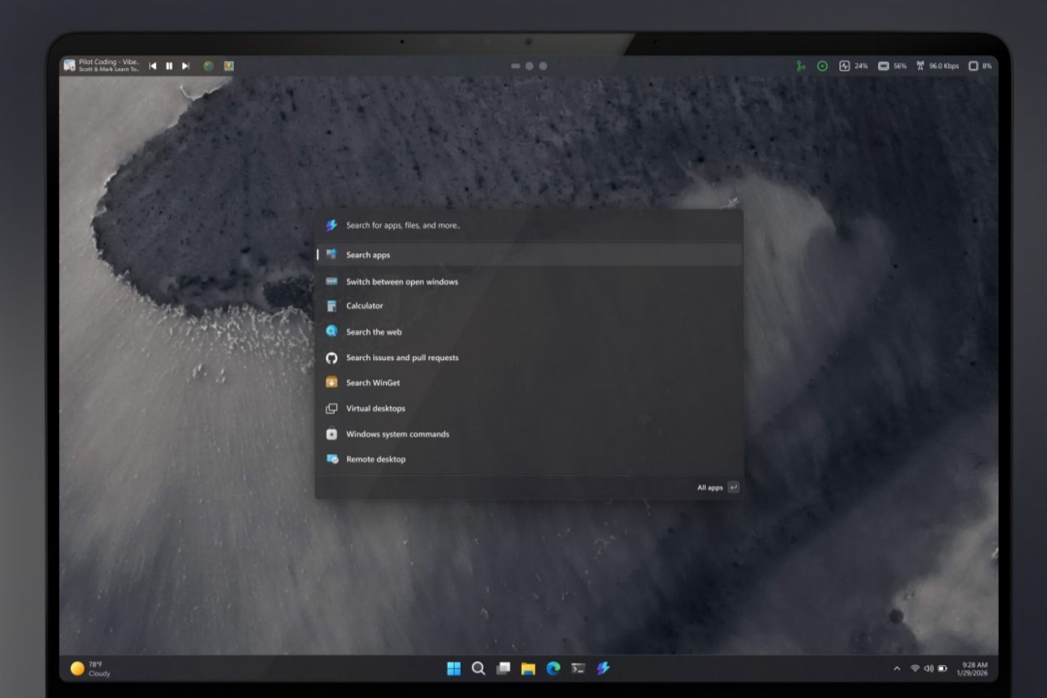Select the Windows system commands icon
The image size is (1047, 698).
pyautogui.click(x=333, y=434)
